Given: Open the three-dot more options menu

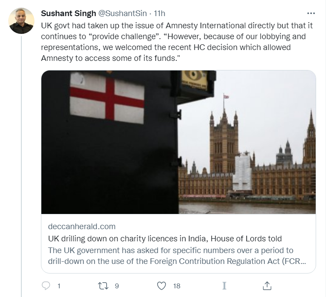Looking at the screenshot, I should click(x=311, y=13).
